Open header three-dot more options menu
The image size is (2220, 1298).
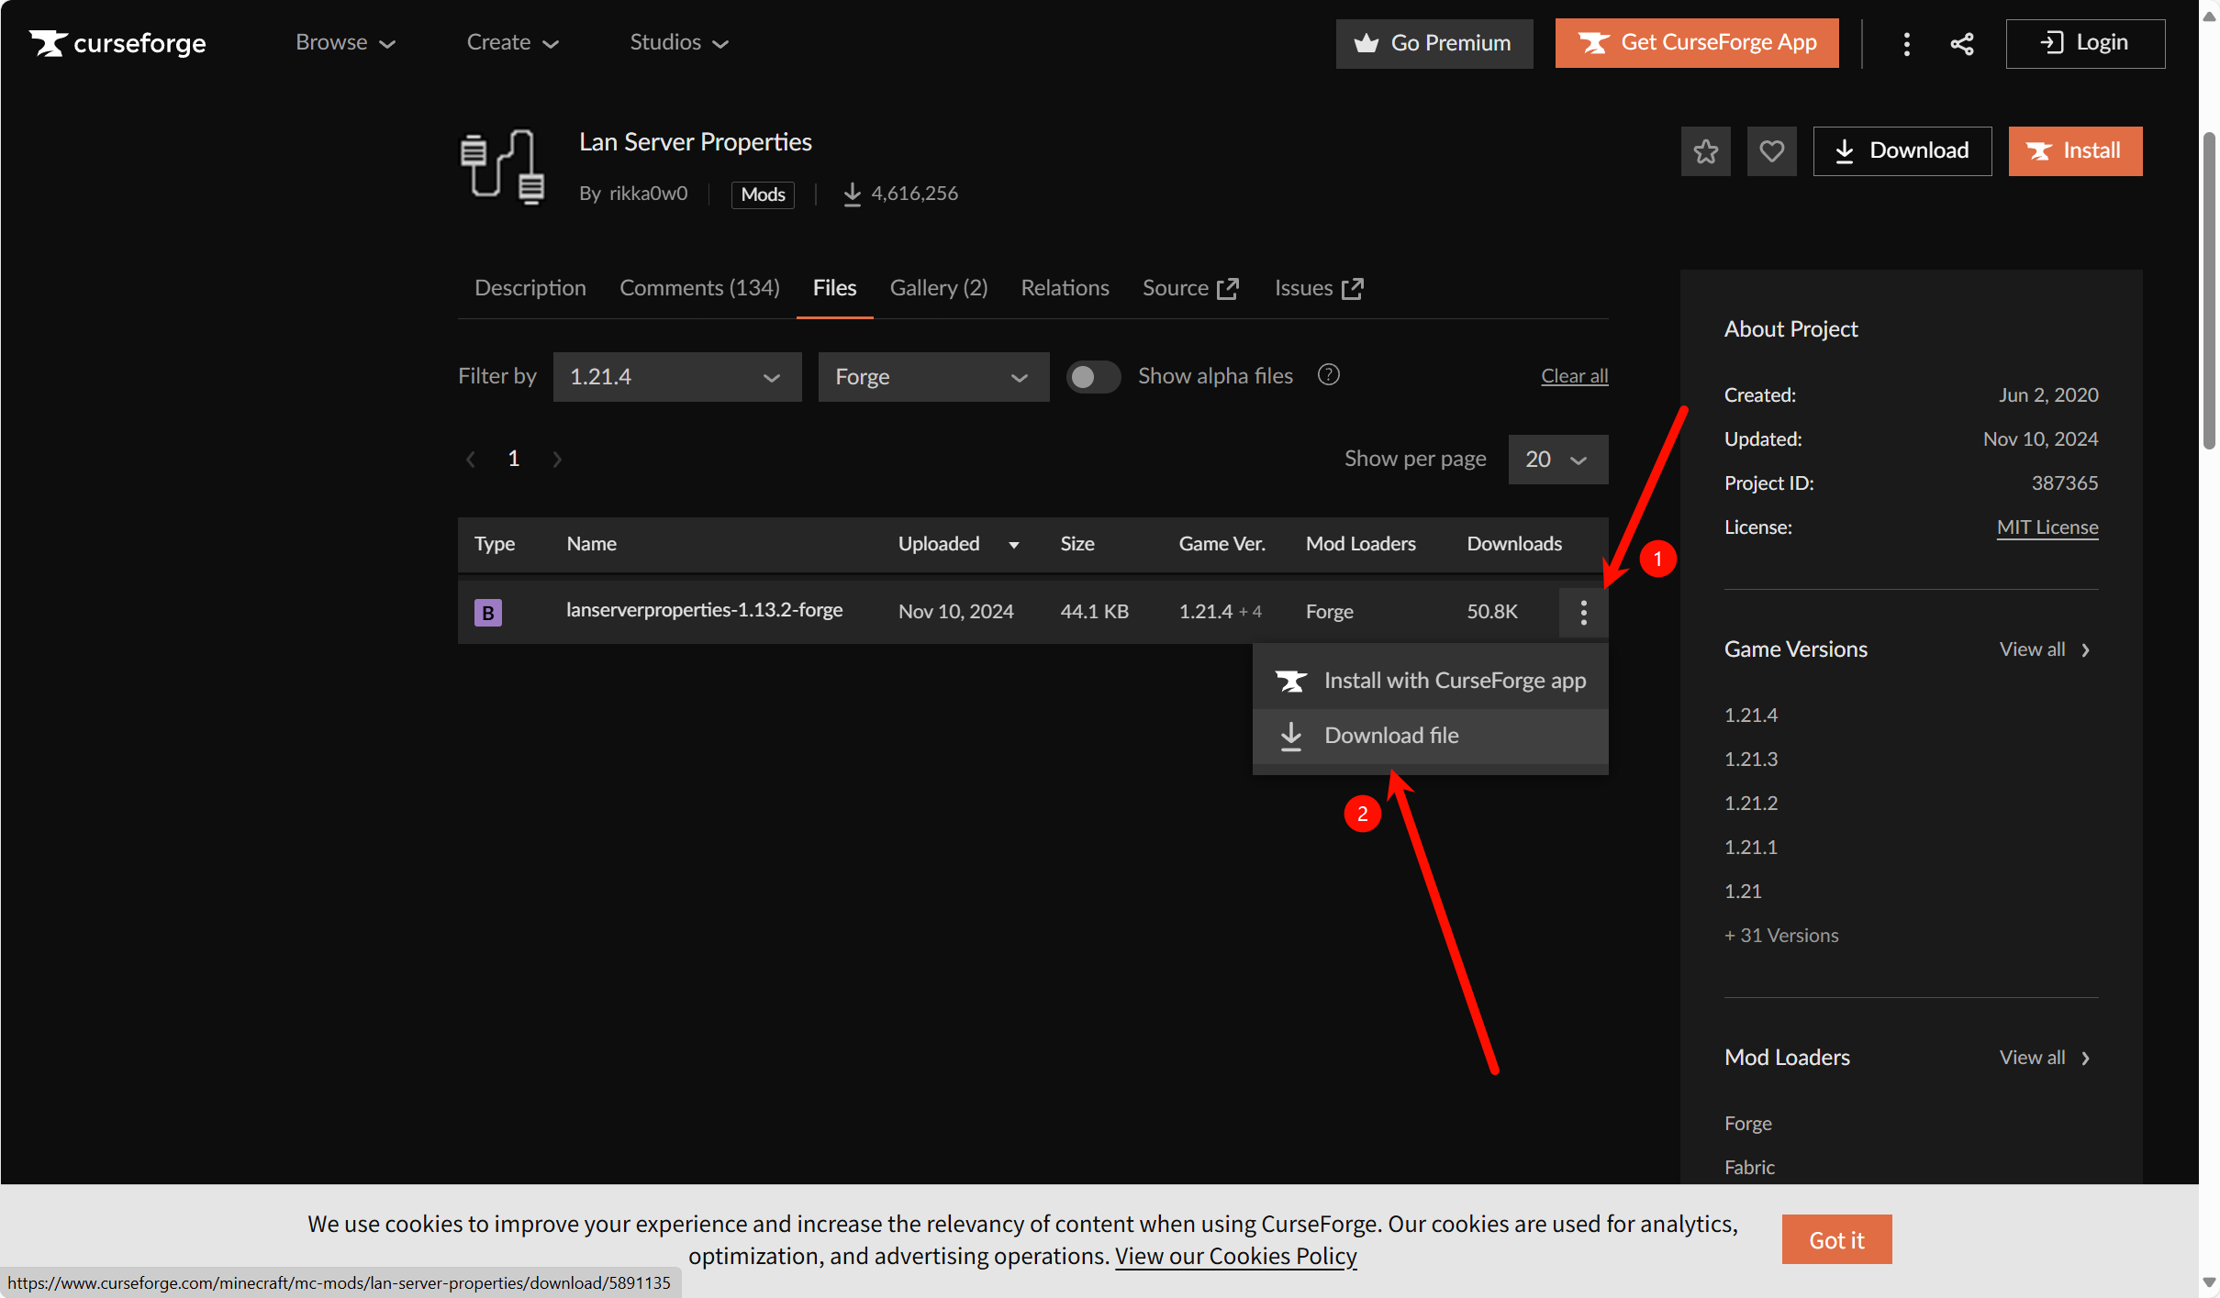click(1906, 43)
